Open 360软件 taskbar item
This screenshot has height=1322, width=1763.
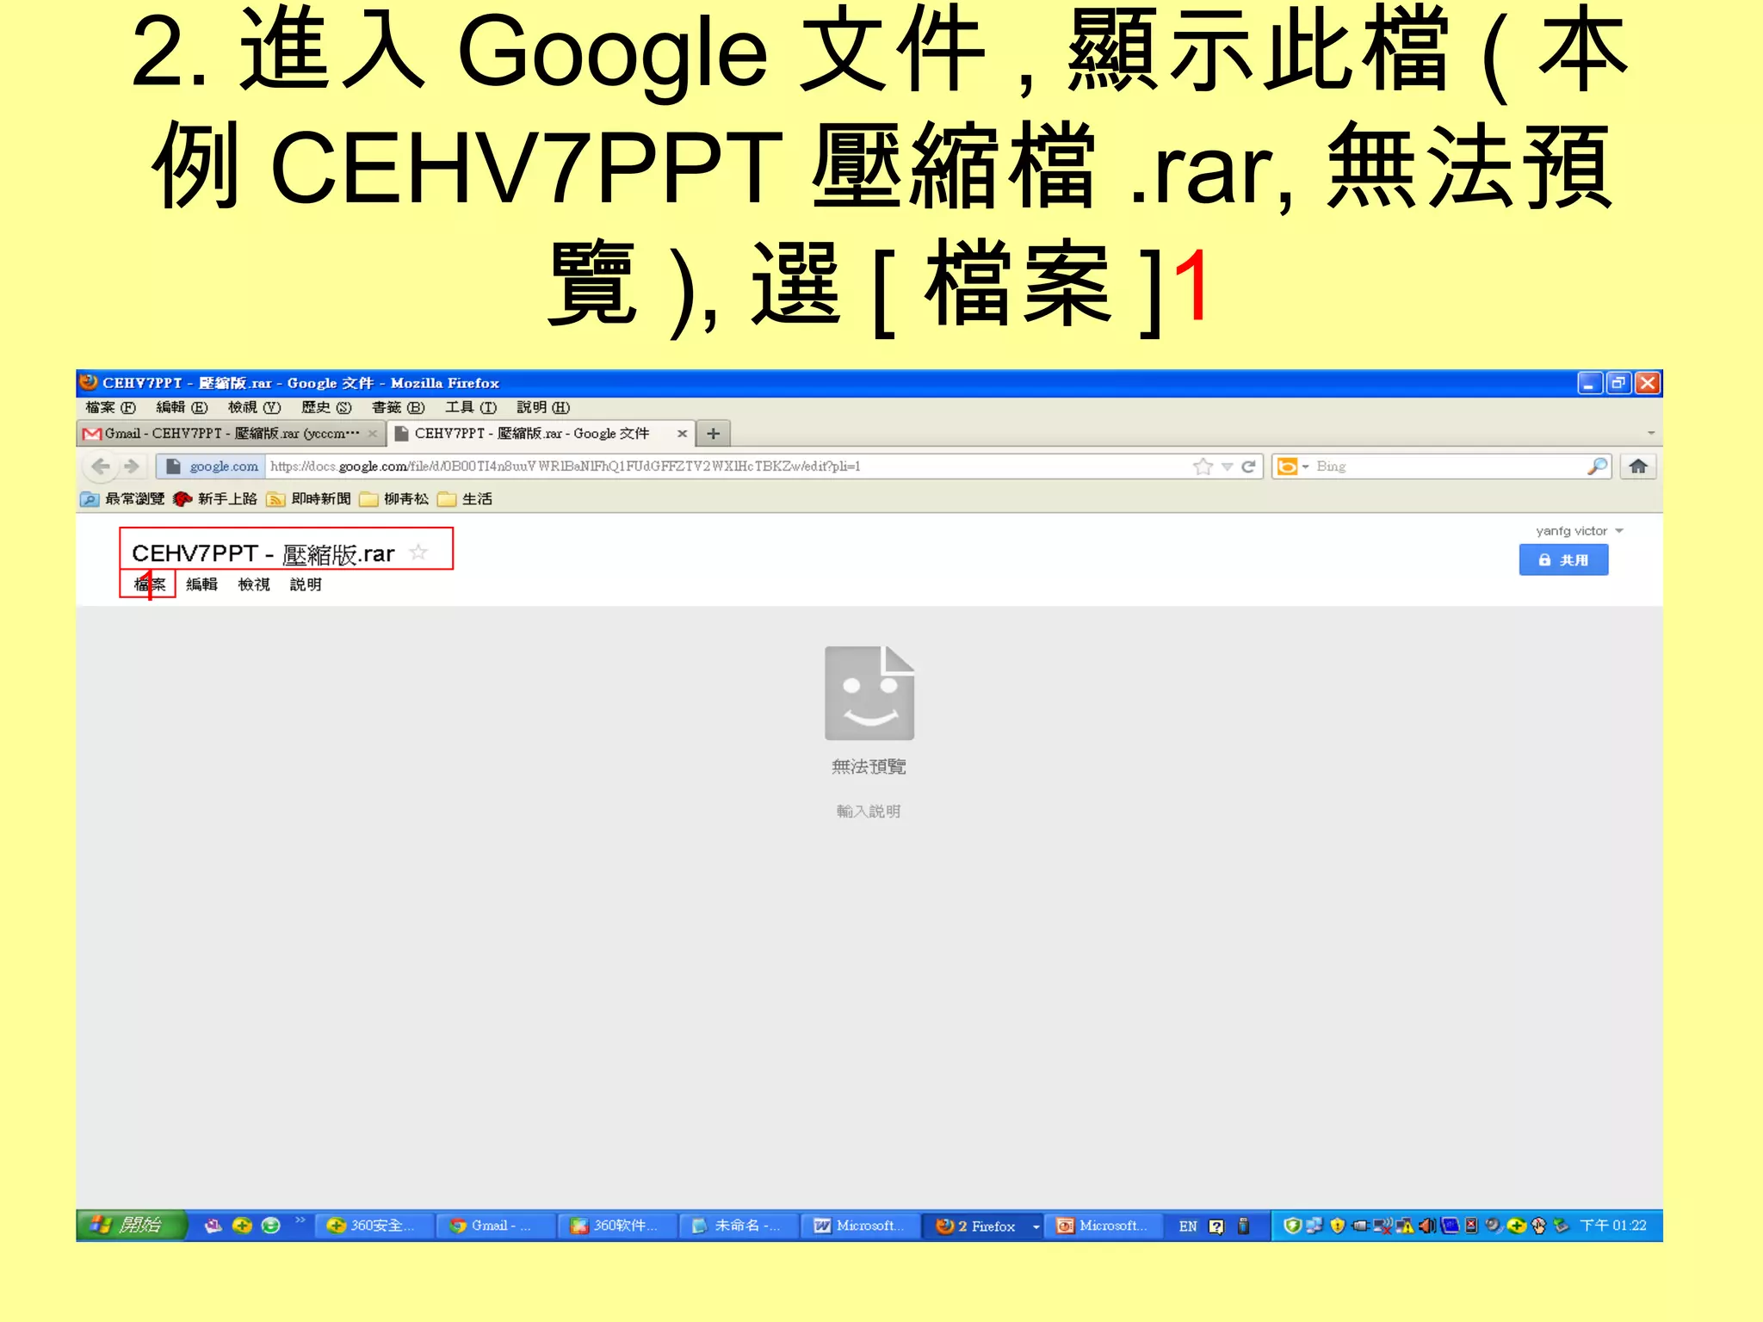(616, 1226)
